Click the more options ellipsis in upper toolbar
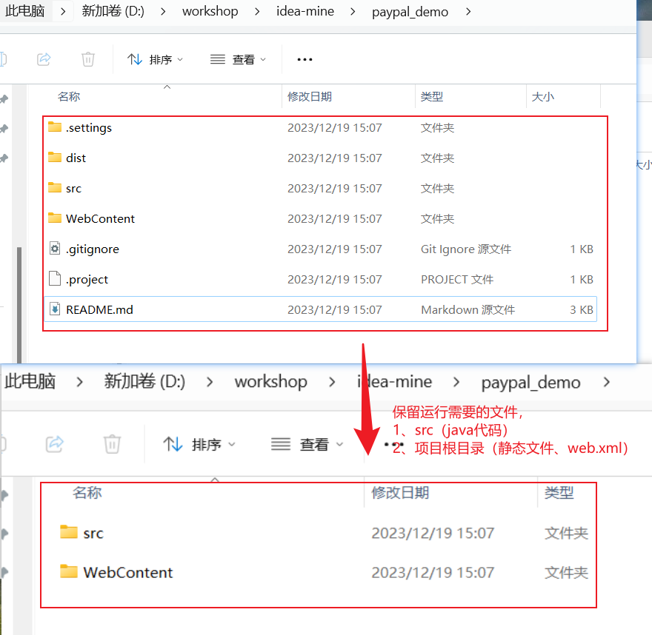 tap(305, 59)
